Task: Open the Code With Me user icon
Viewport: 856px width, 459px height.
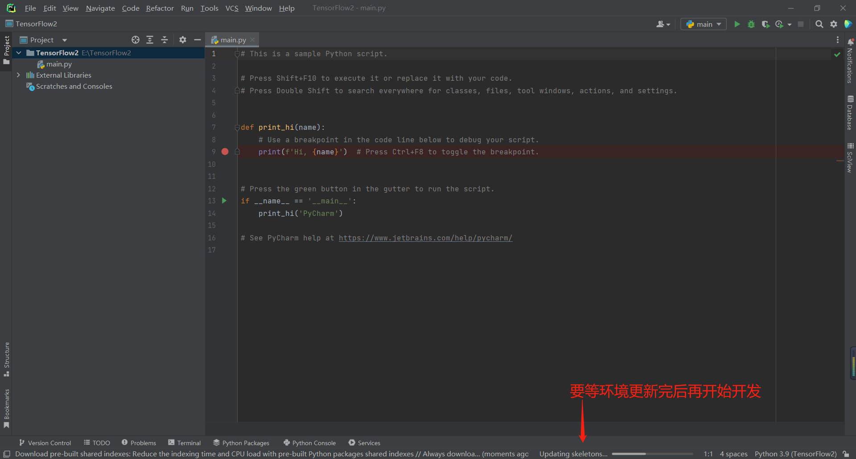Action: click(660, 24)
